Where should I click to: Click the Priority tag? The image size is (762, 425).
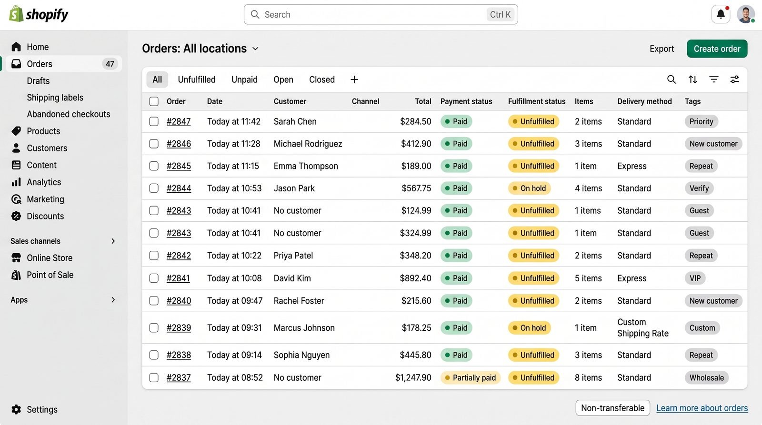coord(702,121)
